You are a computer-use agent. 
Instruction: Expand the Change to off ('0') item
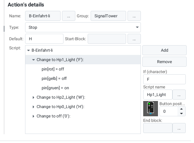[x=33, y=116]
